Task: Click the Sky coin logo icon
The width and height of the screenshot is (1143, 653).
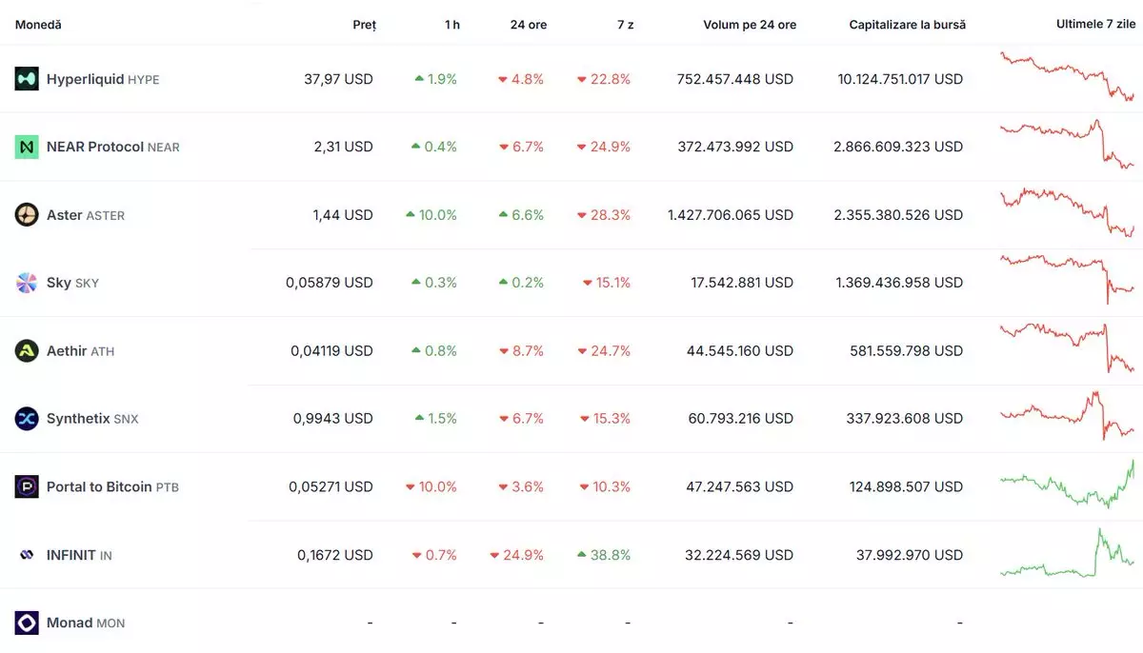Action: pos(27,283)
